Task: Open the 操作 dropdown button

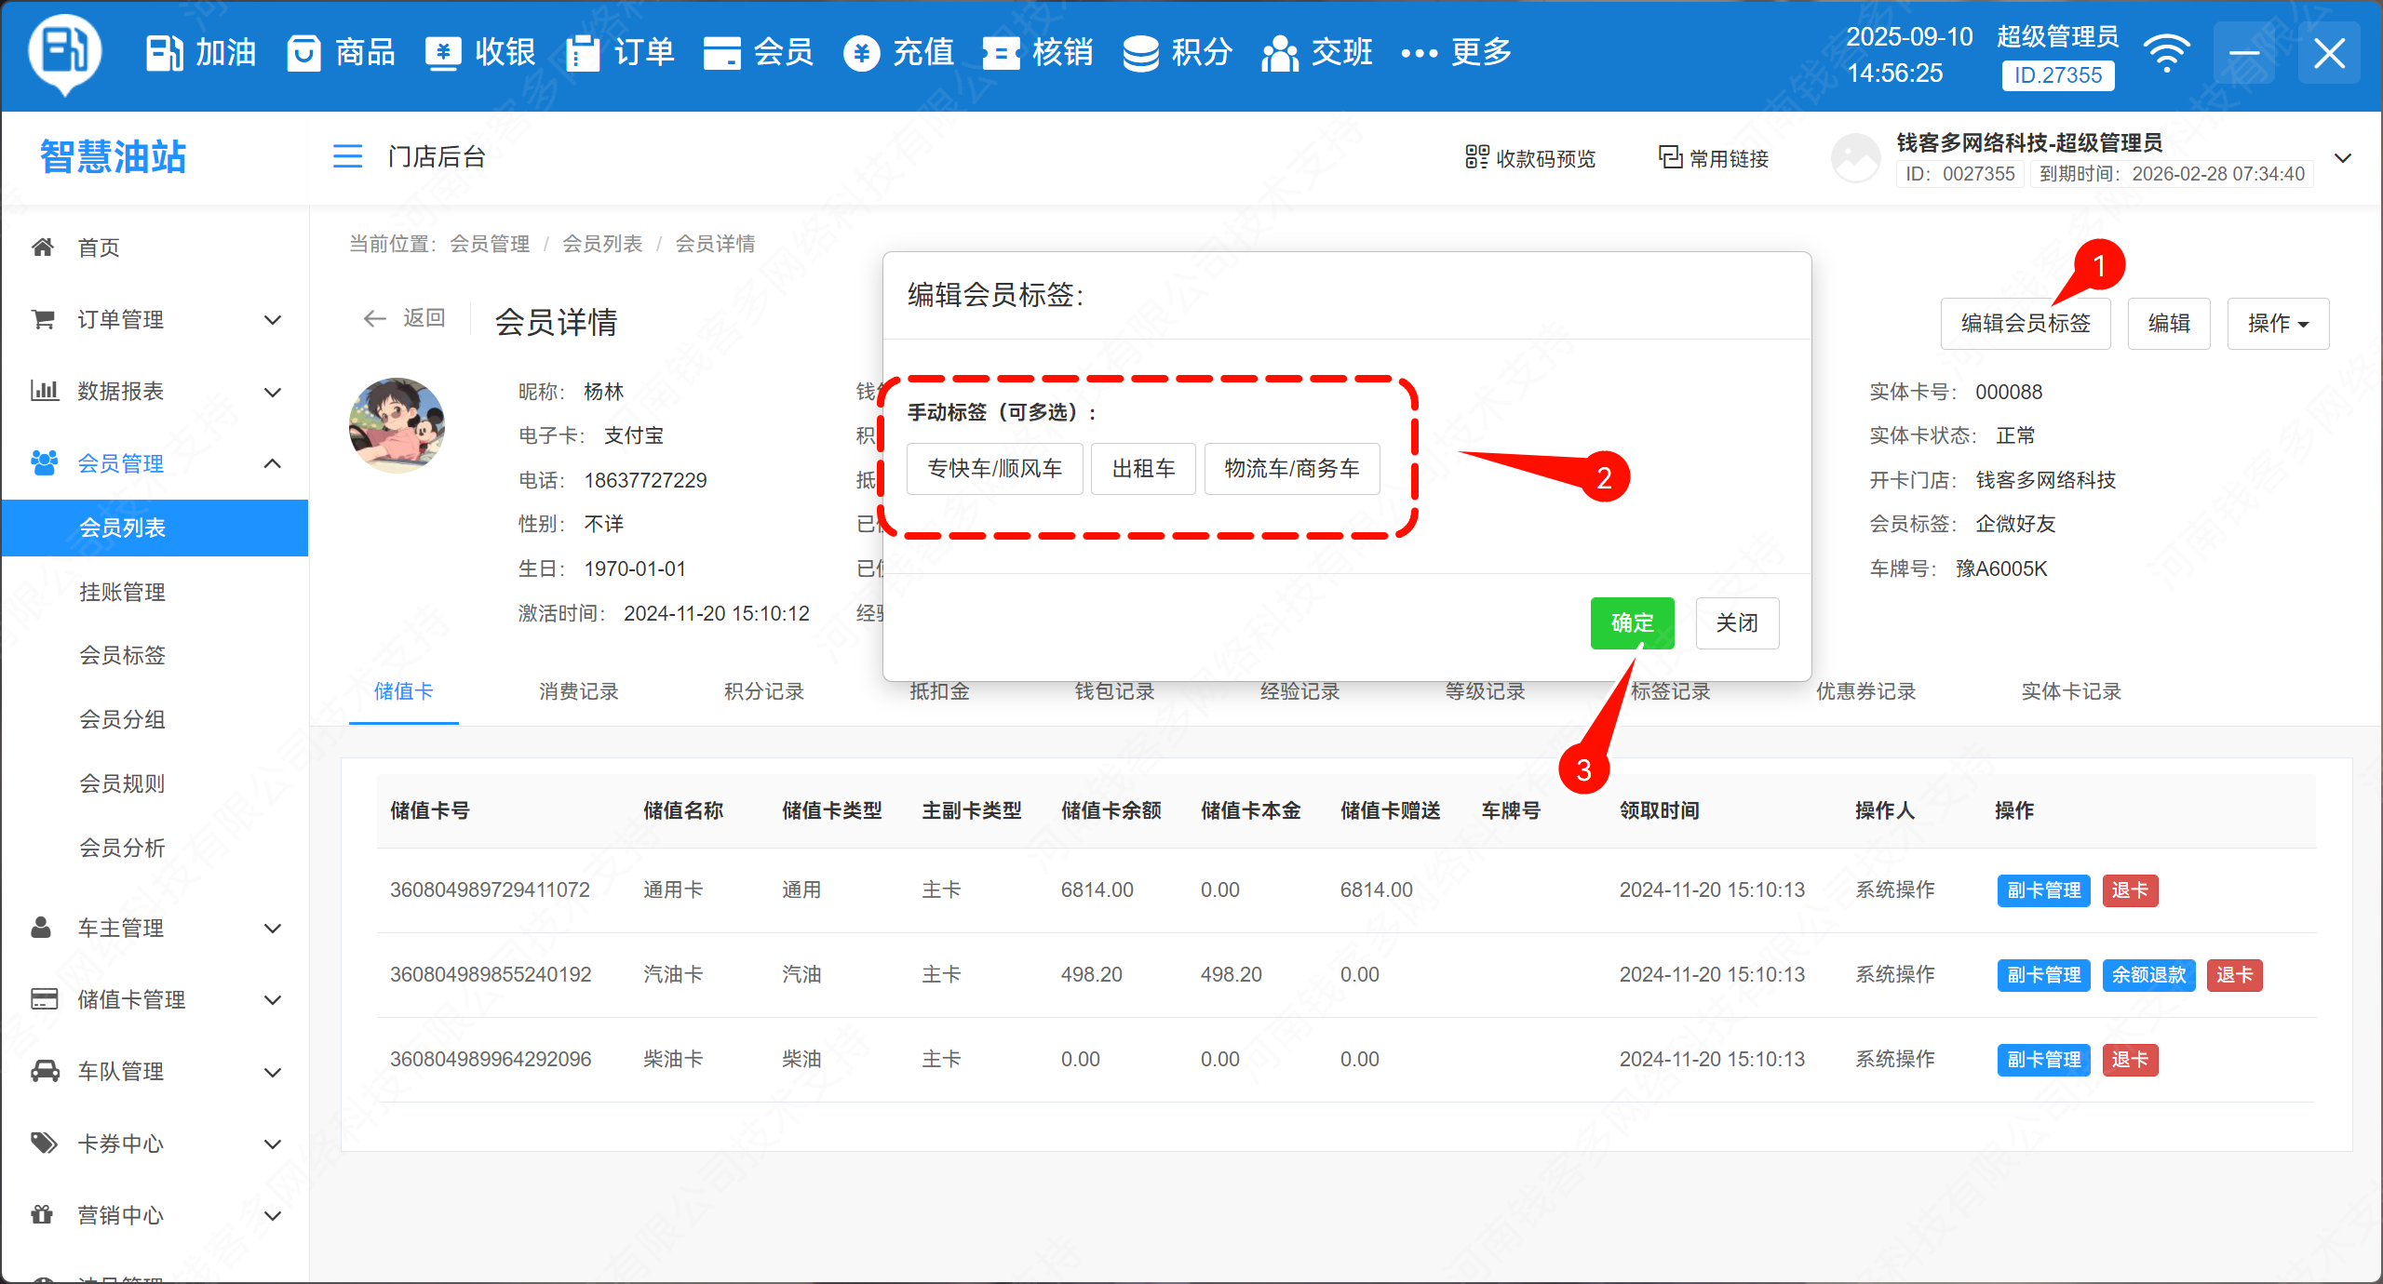Action: (2277, 324)
